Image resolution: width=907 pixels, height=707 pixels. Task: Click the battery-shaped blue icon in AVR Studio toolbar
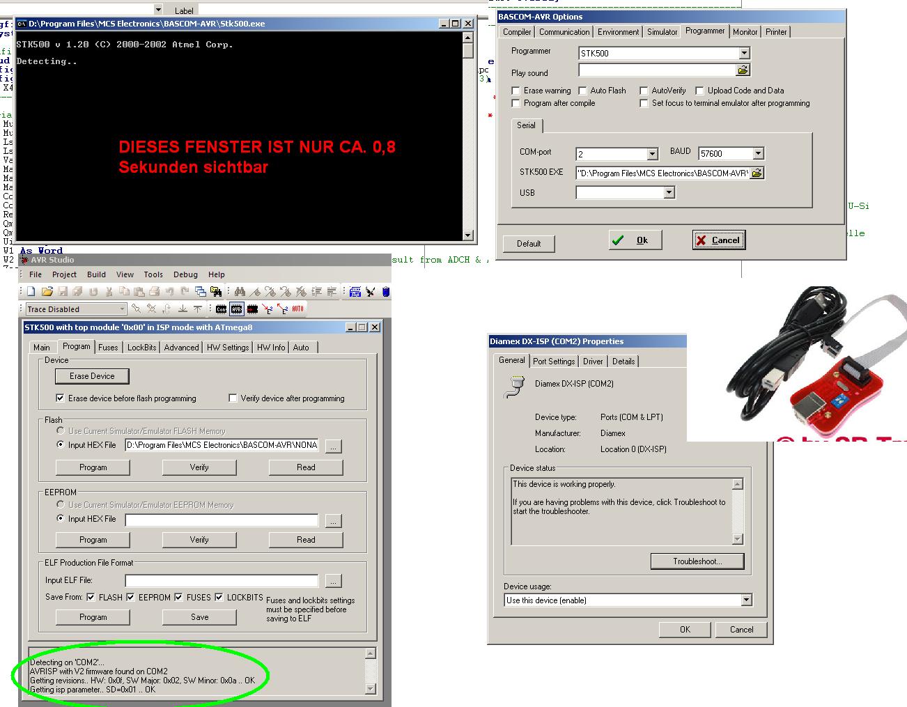[385, 291]
